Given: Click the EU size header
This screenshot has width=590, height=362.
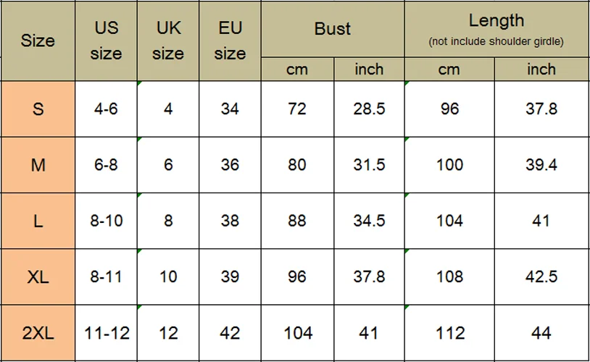Looking at the screenshot, I should 230,41.
